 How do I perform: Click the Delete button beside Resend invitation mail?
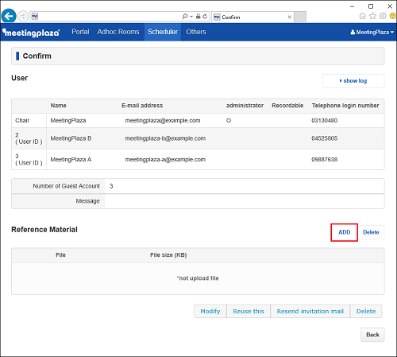(x=366, y=311)
